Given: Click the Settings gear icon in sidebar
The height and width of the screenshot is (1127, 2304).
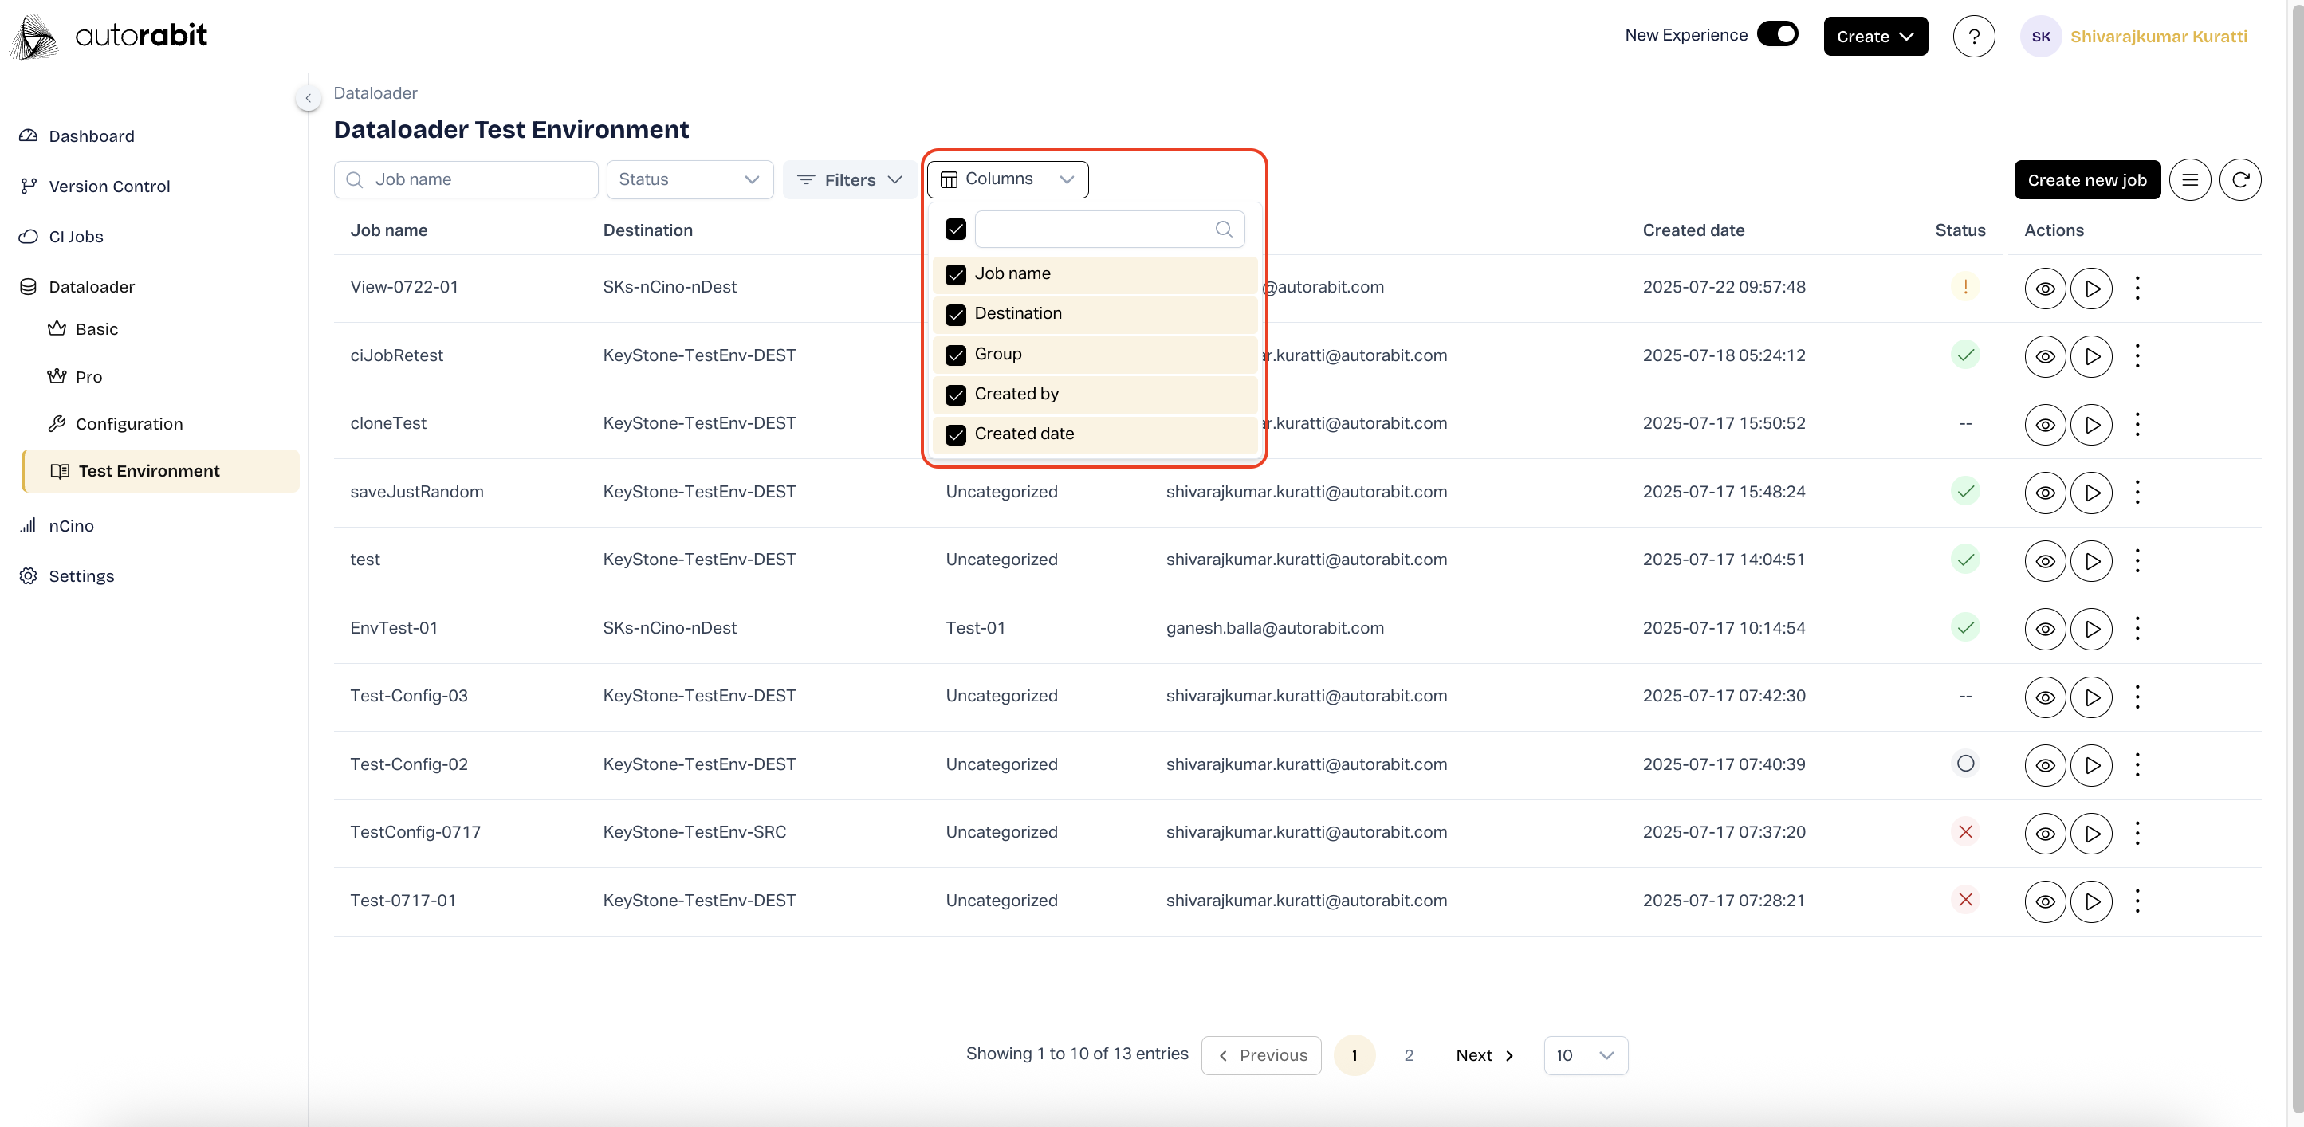Looking at the screenshot, I should tap(29, 576).
